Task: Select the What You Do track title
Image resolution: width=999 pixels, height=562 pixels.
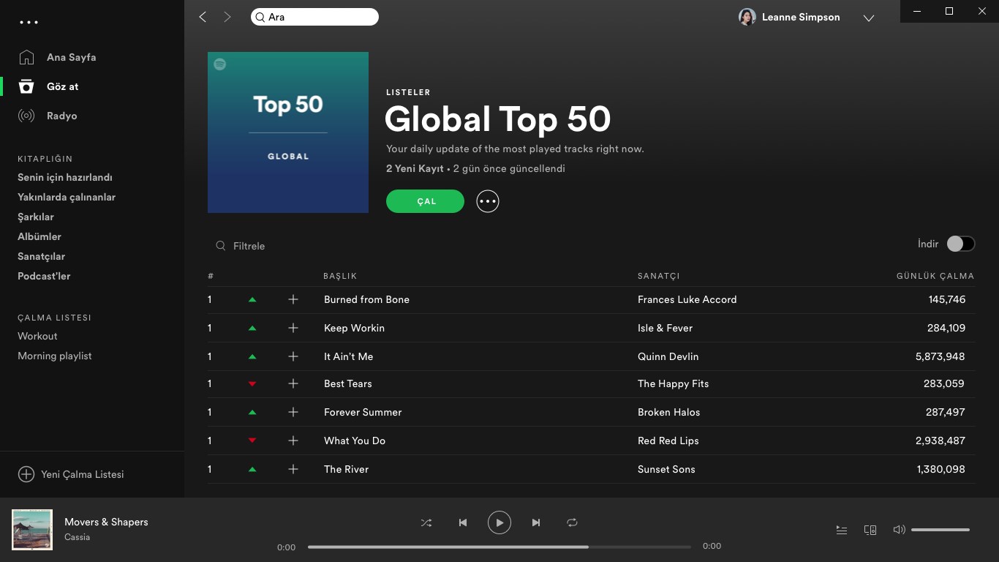Action: point(355,441)
